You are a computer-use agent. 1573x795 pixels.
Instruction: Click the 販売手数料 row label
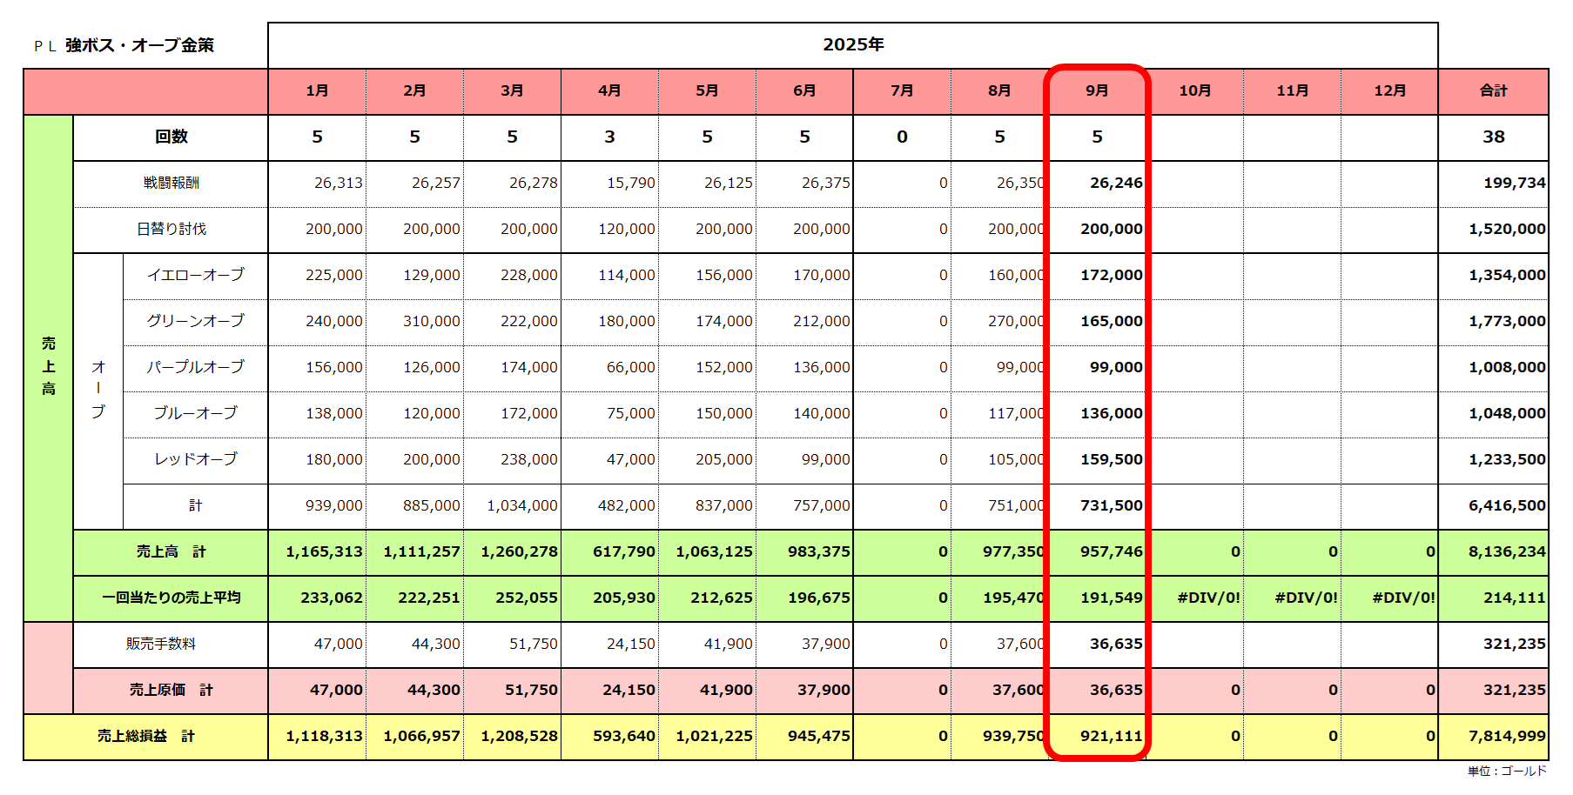tap(161, 644)
